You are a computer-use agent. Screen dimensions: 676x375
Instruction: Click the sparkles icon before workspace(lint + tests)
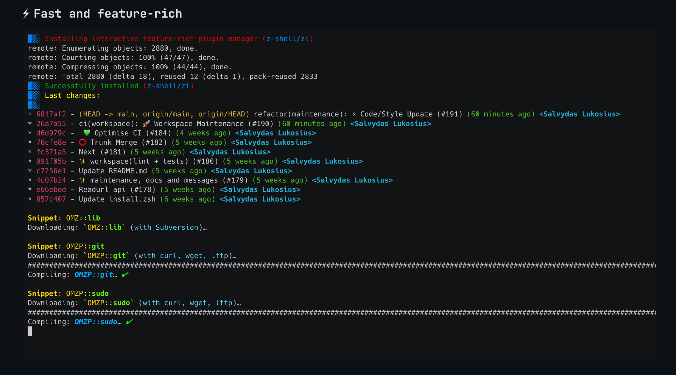(x=83, y=161)
